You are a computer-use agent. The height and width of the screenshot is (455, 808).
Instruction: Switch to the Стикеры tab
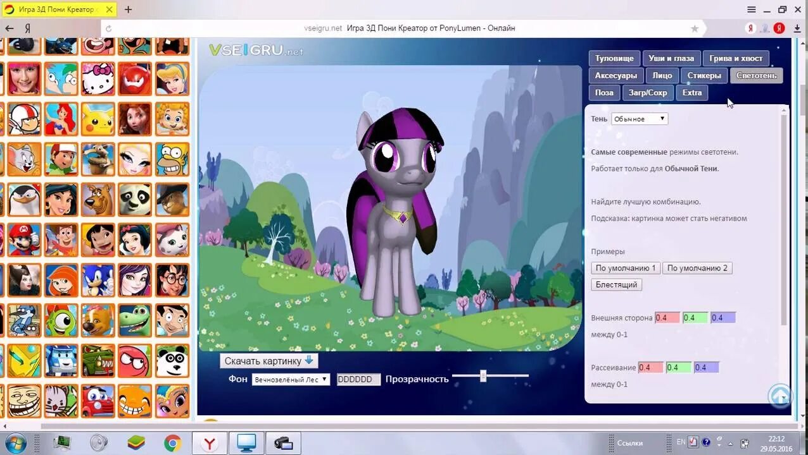(x=704, y=75)
